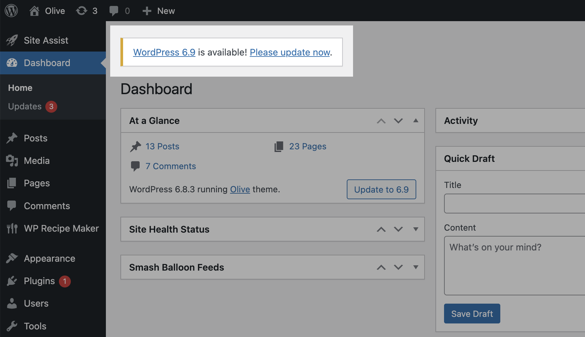Screen dimensions: 585x337
Task: Collapse the At a Glance panel
Action: (x=416, y=121)
